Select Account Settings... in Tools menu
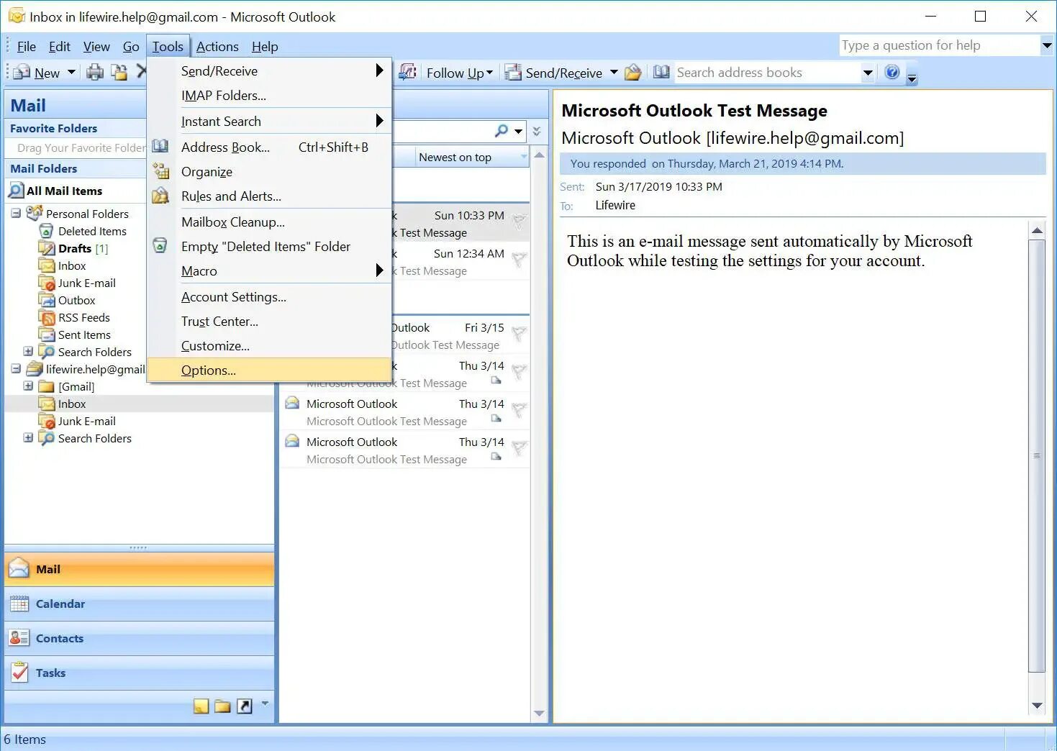The image size is (1057, 751). click(x=269, y=296)
